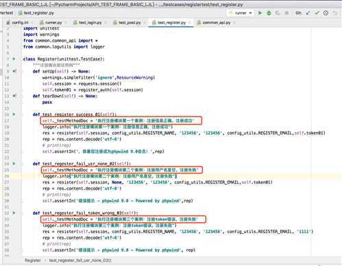Click the 'self.token01 = register_auth' line

point(93,90)
